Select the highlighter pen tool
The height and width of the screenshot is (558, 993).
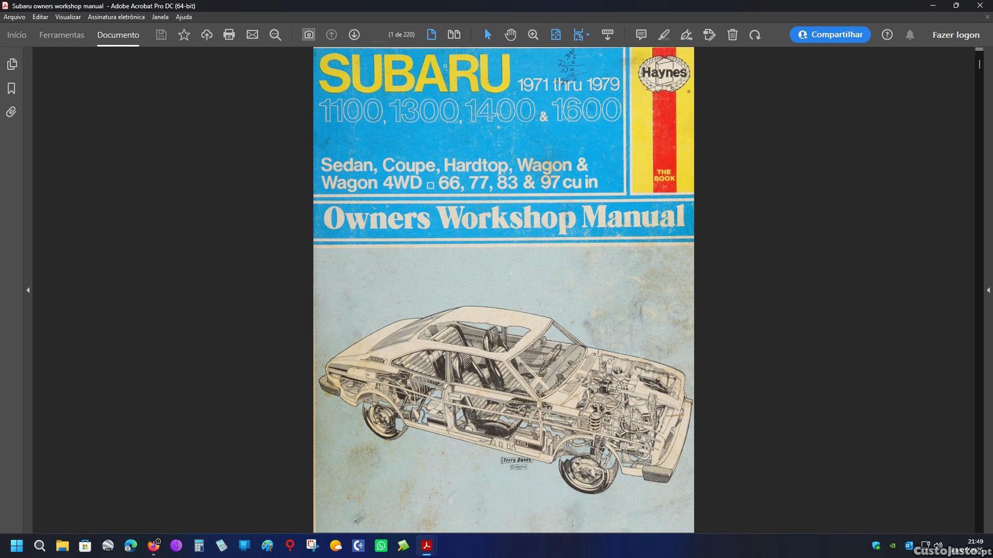point(664,34)
